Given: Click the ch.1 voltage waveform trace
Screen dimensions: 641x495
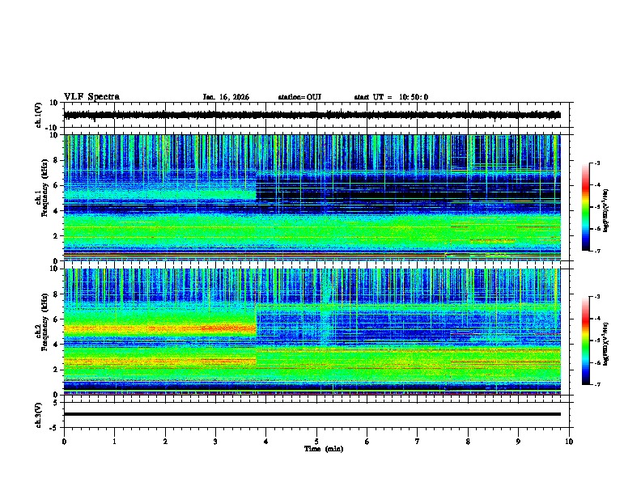Looking at the screenshot, I should pos(312,115).
